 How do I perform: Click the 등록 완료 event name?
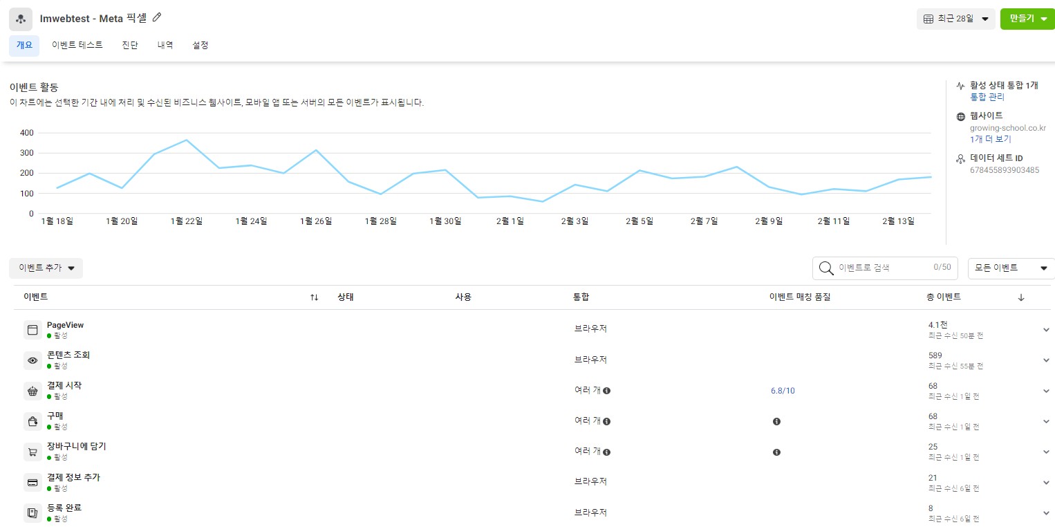point(64,508)
